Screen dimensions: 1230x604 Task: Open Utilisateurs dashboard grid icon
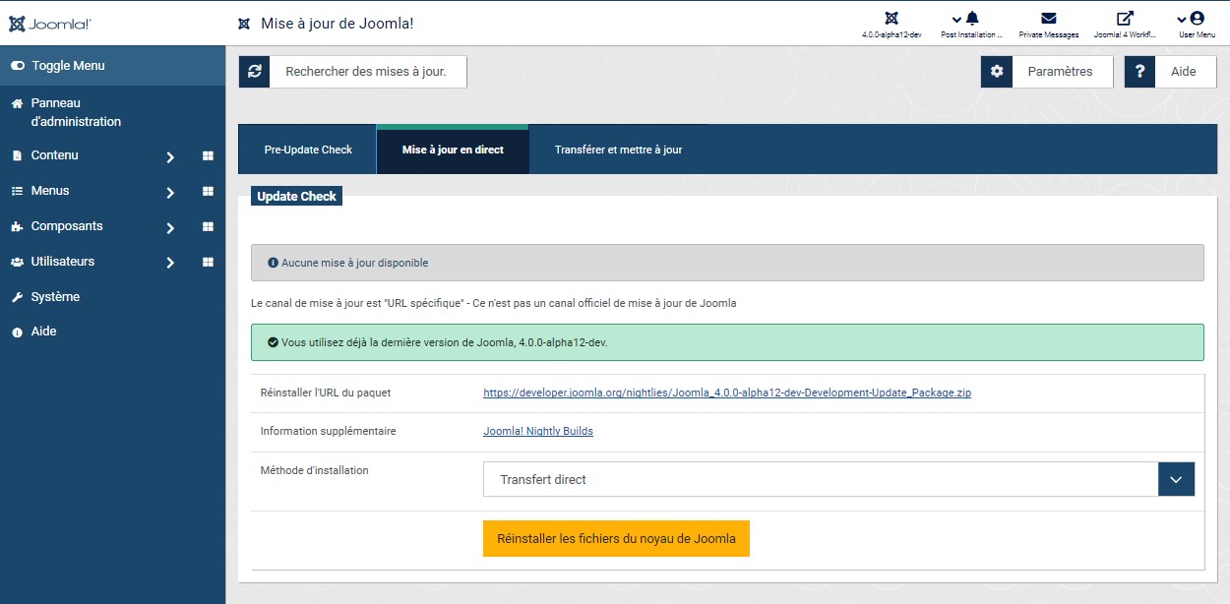coord(208,262)
